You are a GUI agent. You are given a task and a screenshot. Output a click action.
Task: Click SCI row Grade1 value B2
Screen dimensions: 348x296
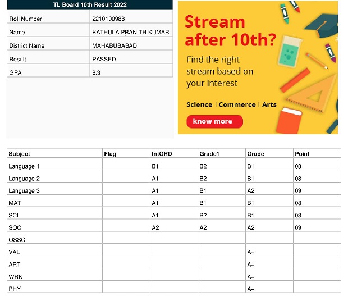(x=203, y=215)
